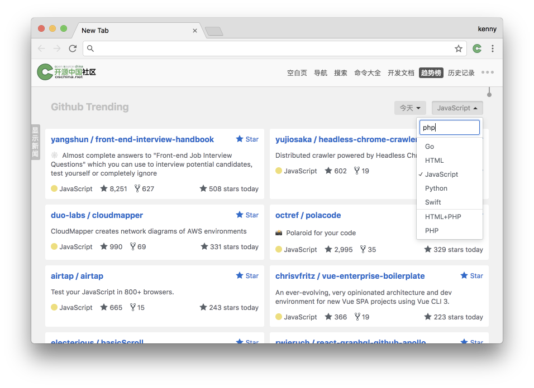Click star icon next to 8,251
Image resolution: width=534 pixels, height=388 pixels.
[104, 188]
